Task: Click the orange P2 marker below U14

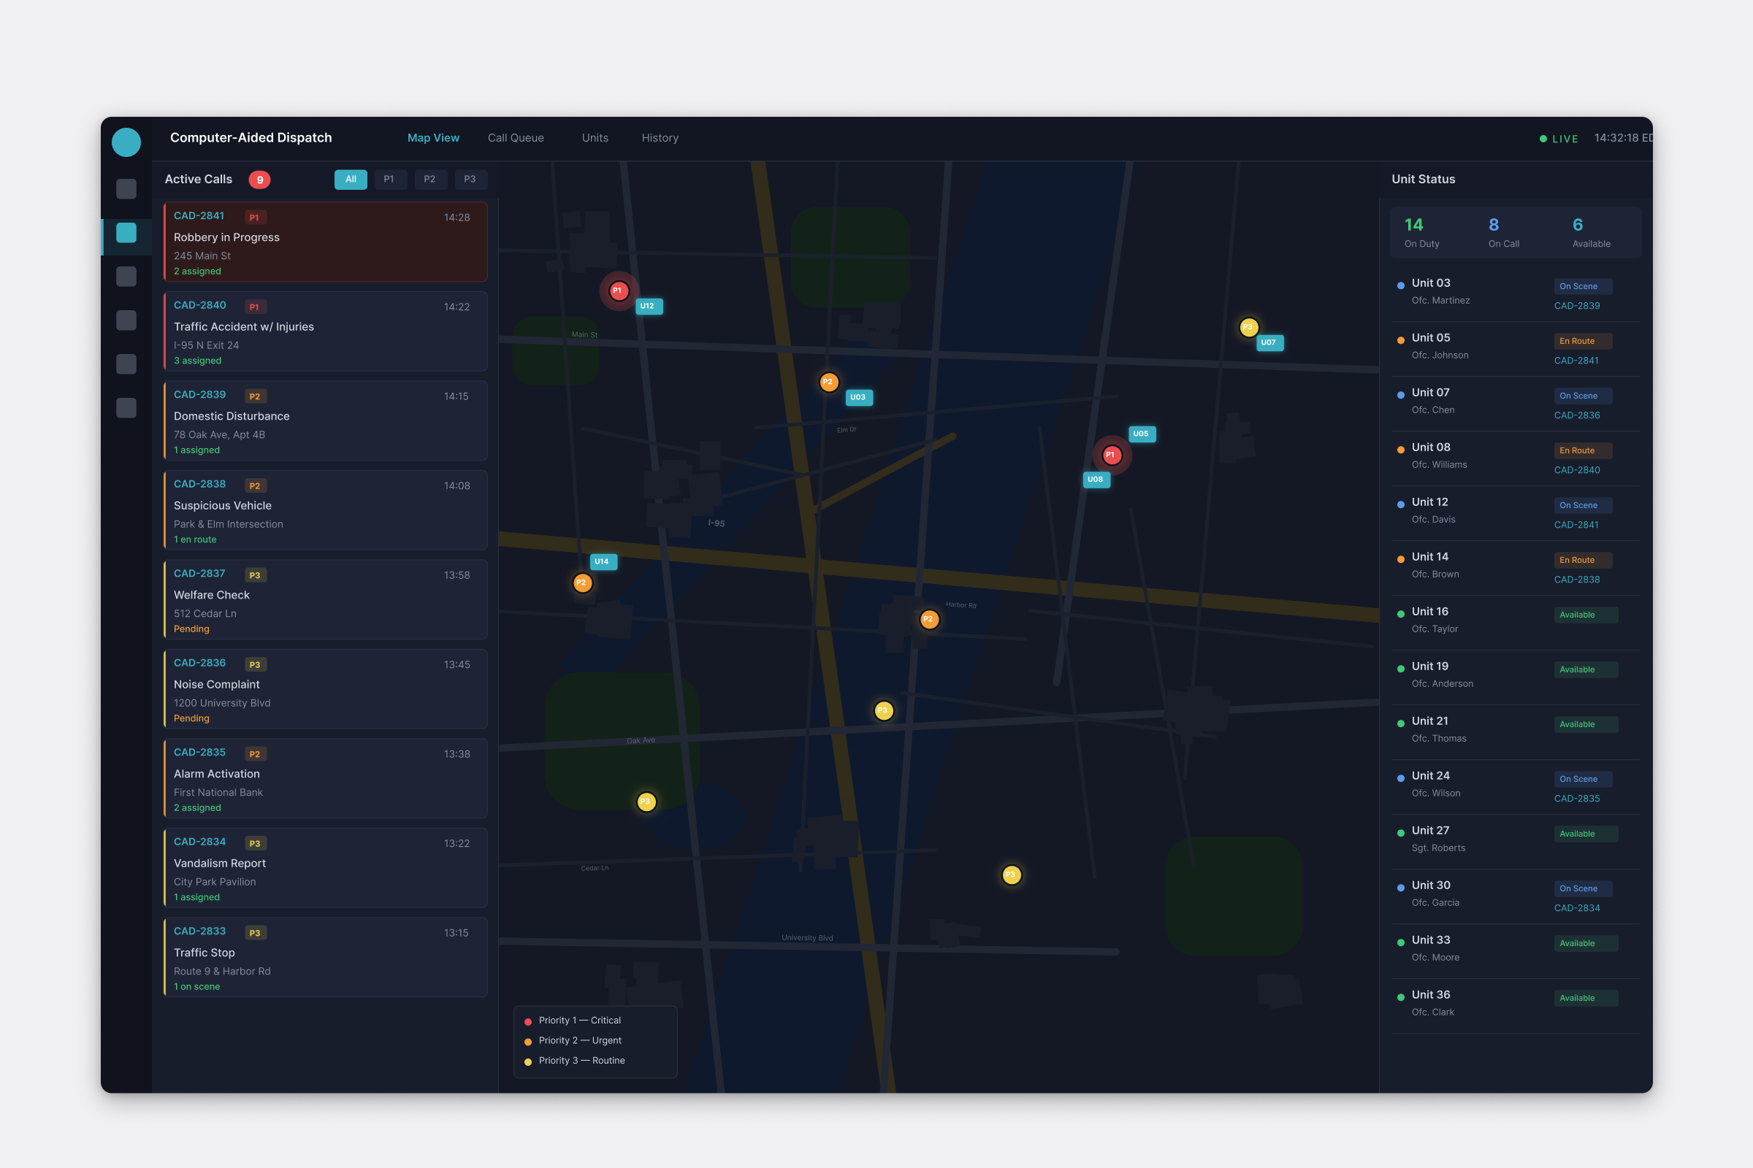Action: (582, 583)
